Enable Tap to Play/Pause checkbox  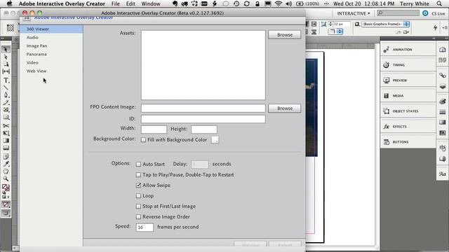click(139, 175)
